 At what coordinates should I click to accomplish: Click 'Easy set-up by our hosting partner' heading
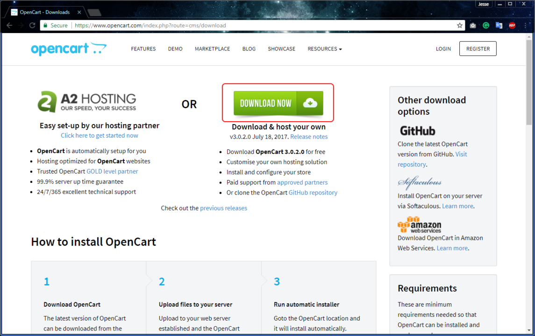tap(99, 126)
